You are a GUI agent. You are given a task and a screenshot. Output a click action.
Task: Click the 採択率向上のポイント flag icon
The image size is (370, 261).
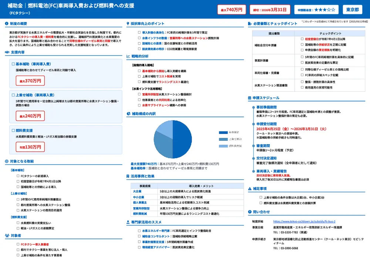[x=128, y=23]
